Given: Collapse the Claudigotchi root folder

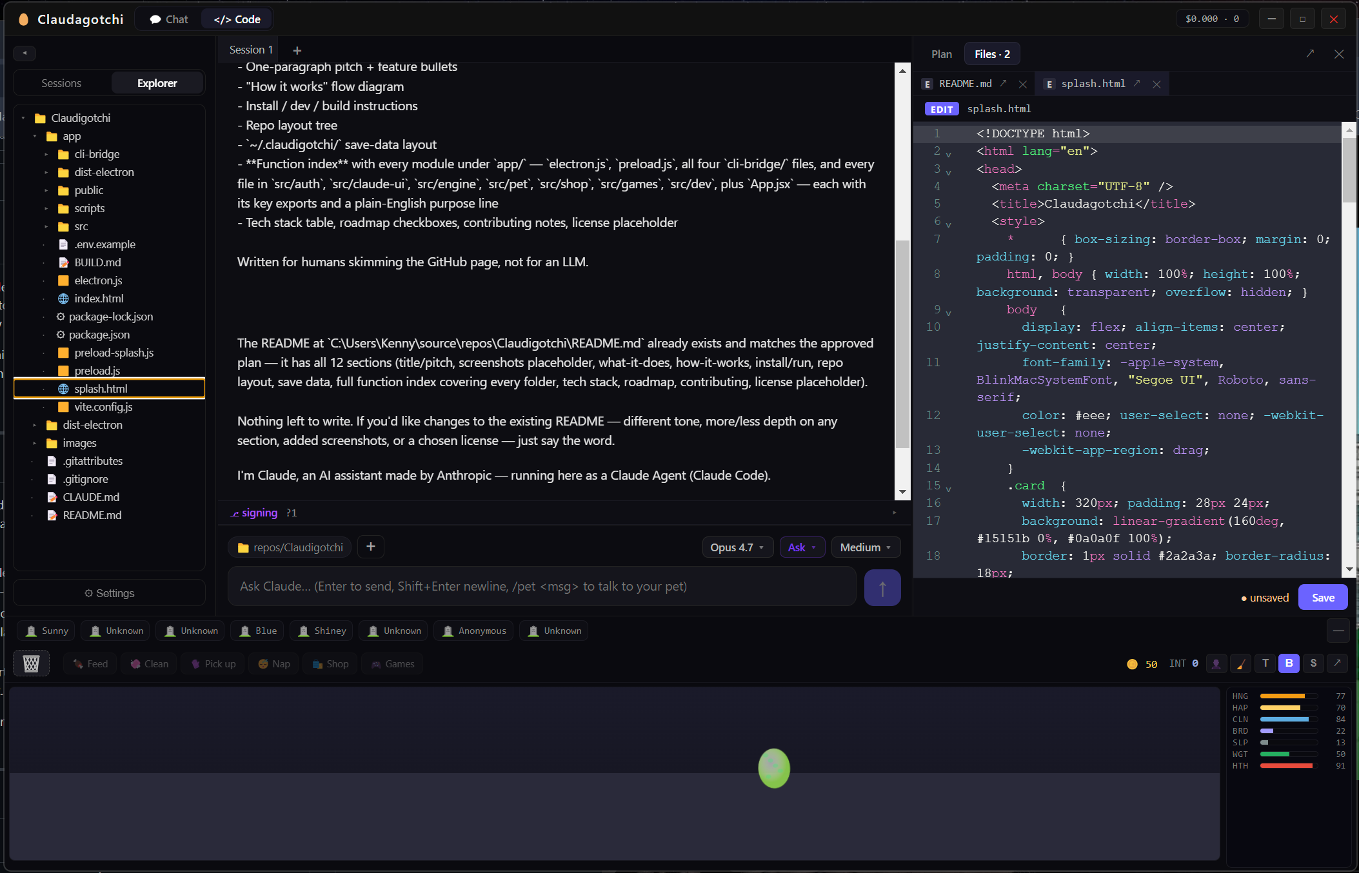Looking at the screenshot, I should pyautogui.click(x=23, y=118).
